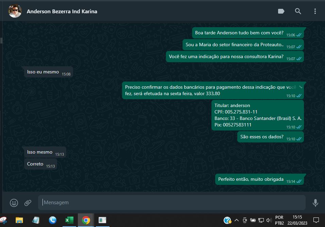
Task: Expand options arrow on bank payment message
Action: coord(301,87)
